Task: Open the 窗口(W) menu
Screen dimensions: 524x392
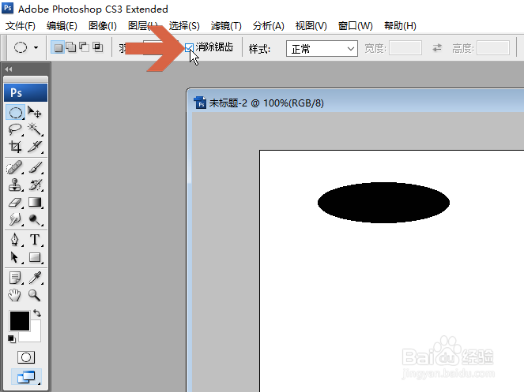Action: click(x=355, y=26)
